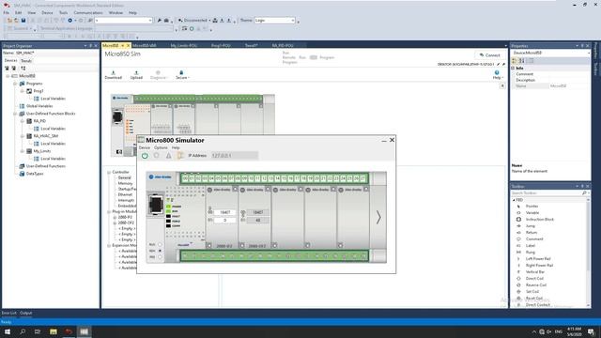Switch to the RA_PID-POU tab
The height and width of the screenshot is (338, 601).
283,45
